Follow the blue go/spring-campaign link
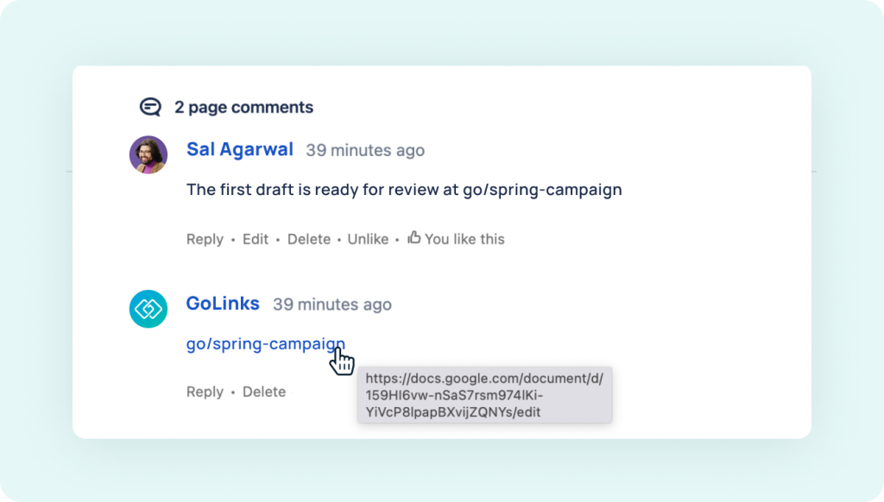This screenshot has height=502, width=884. pos(266,343)
